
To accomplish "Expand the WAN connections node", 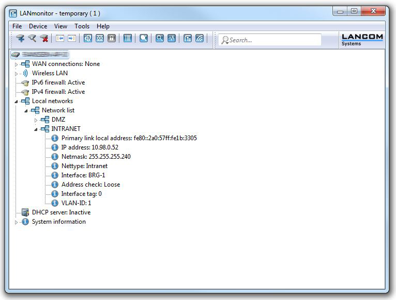I will [x=16, y=64].
